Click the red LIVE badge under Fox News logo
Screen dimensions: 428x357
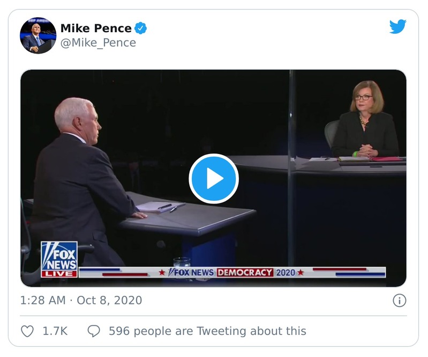coord(59,273)
